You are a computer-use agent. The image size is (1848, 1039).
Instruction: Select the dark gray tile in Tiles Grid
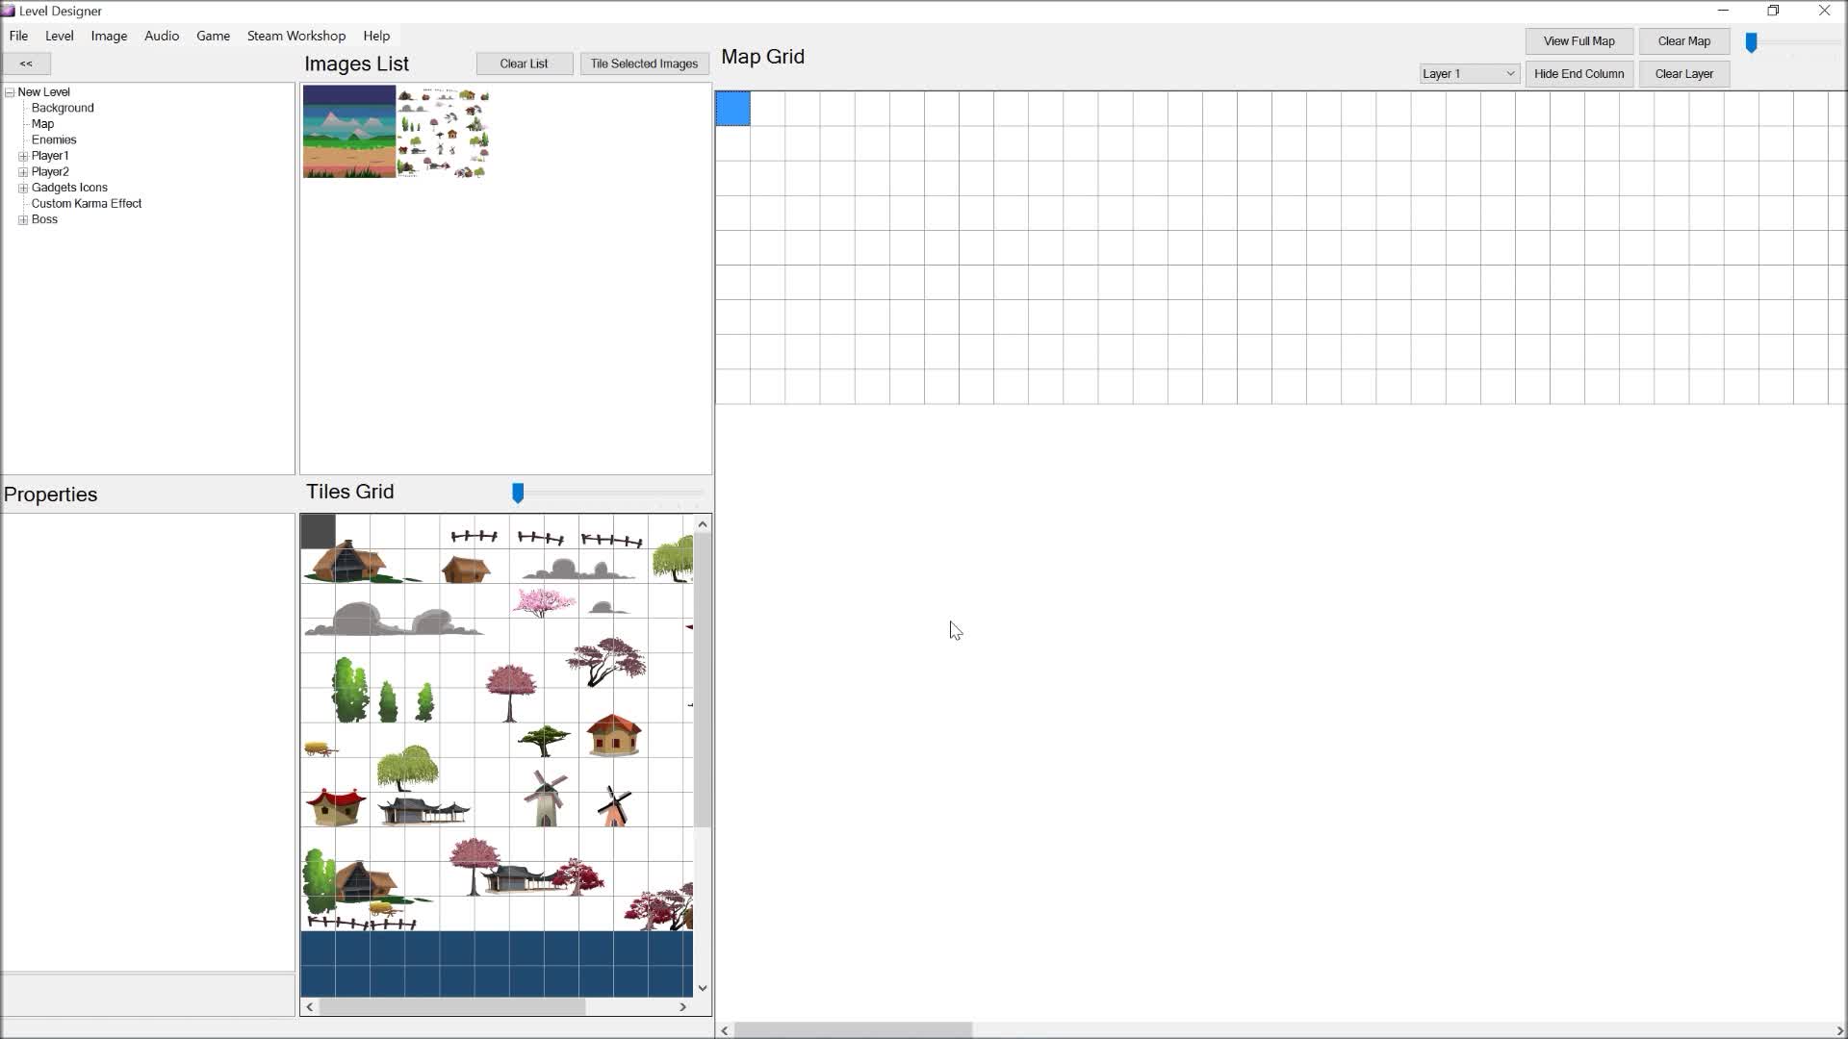[319, 531]
